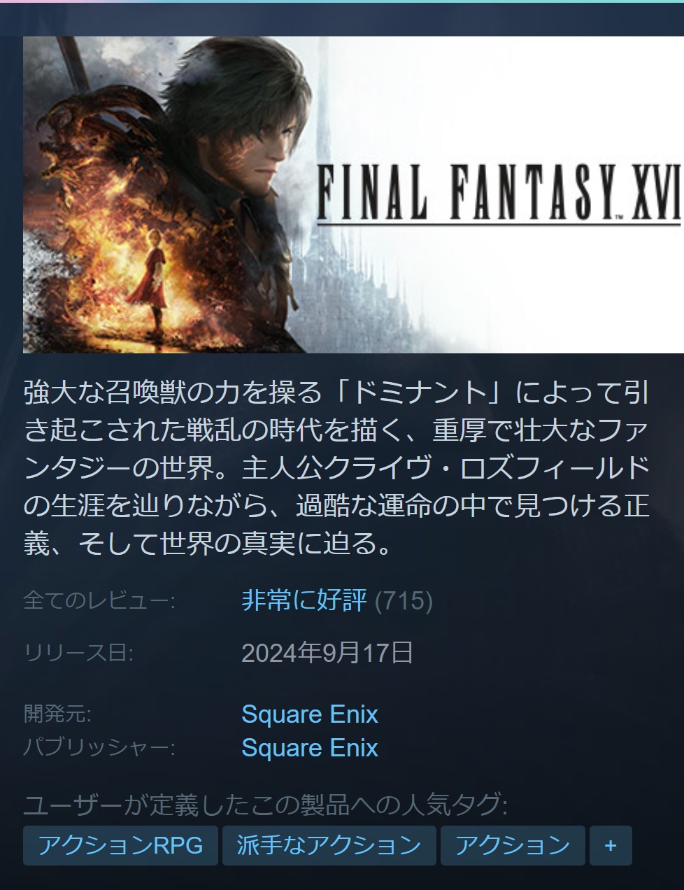Open developer Square Enix link beside 開発元
The image size is (684, 890).
(x=310, y=714)
